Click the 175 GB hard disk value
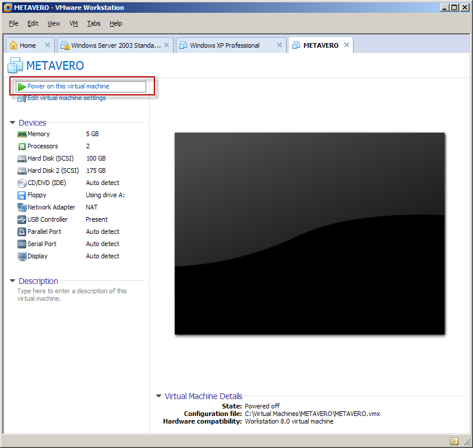 click(x=96, y=170)
